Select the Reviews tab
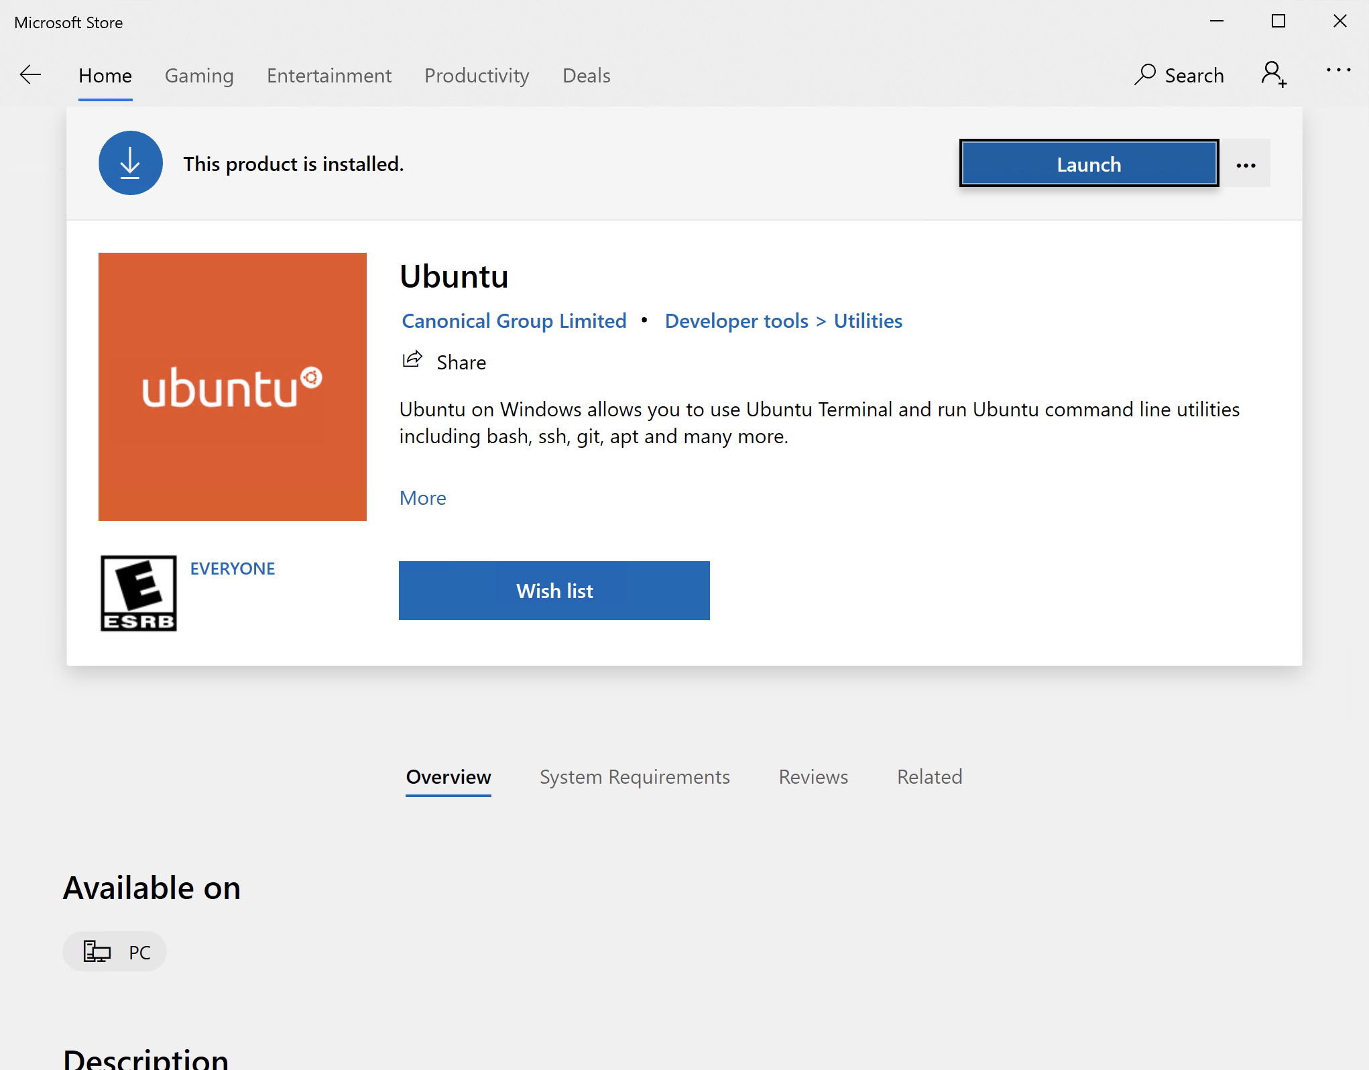The image size is (1369, 1070). 813,776
